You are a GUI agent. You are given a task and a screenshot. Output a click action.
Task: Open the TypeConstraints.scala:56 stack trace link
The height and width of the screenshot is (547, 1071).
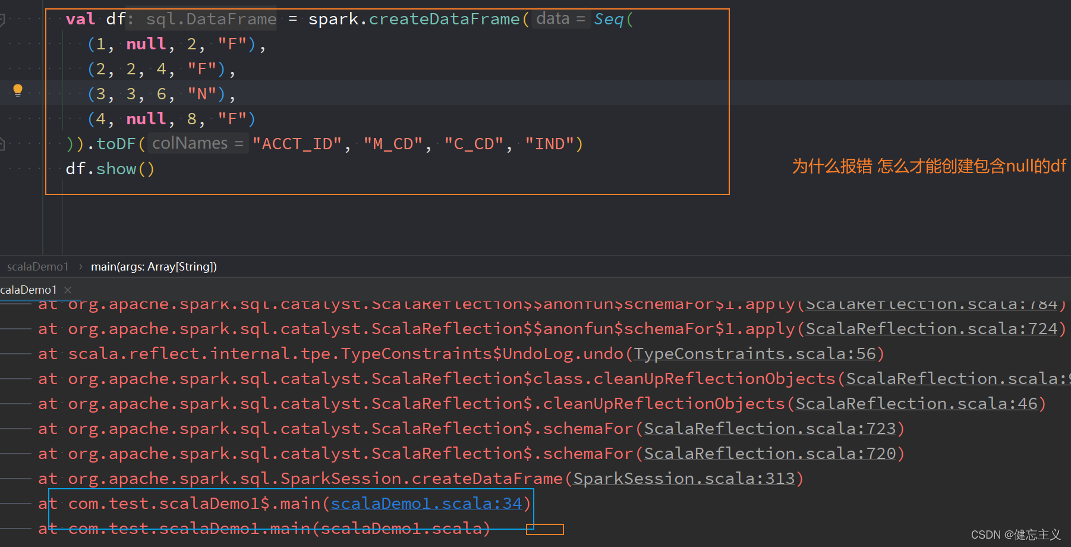click(755, 353)
